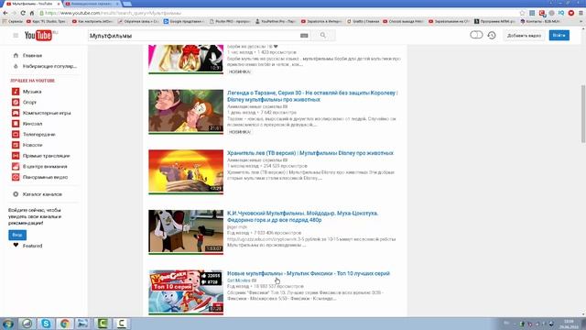Open the ЛУЧШЕЕ НА YOUTUBE heading link

tap(33, 81)
